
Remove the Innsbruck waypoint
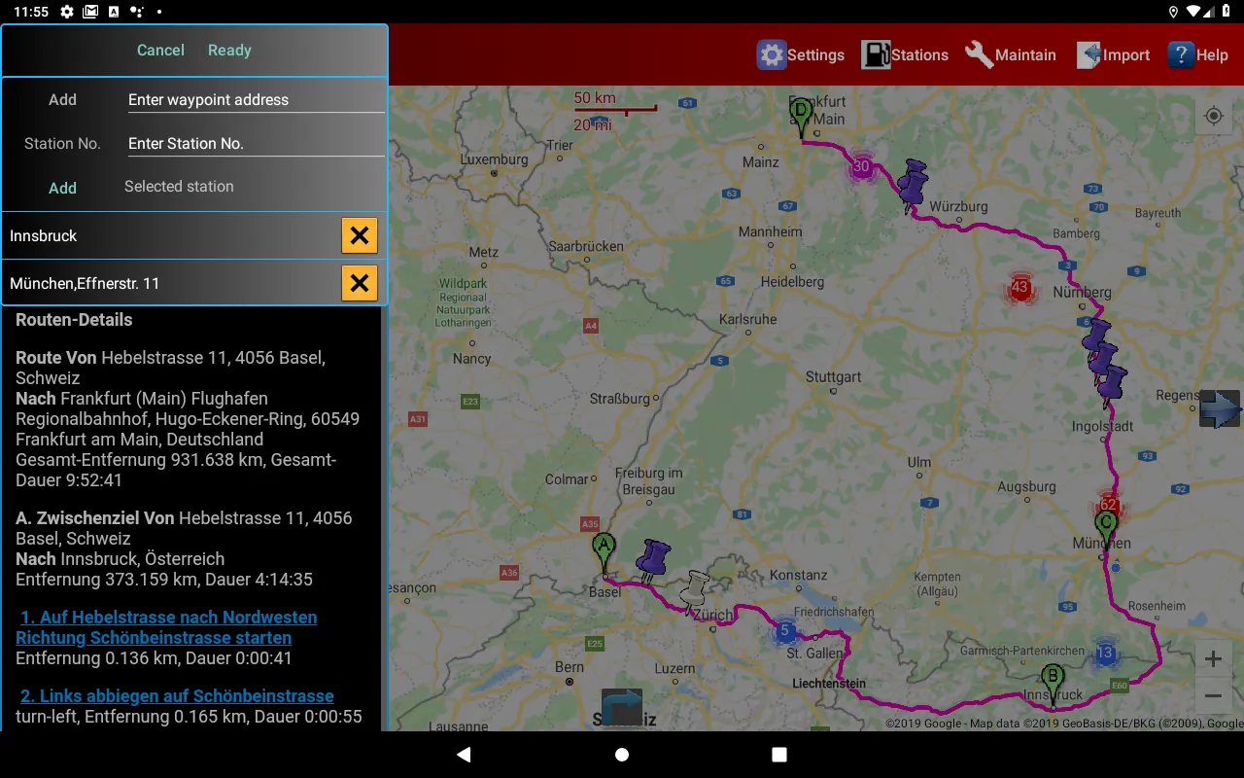[359, 235]
